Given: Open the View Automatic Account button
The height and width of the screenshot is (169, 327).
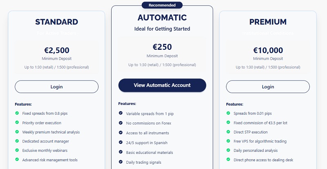Looking at the screenshot, I should pos(162,85).
